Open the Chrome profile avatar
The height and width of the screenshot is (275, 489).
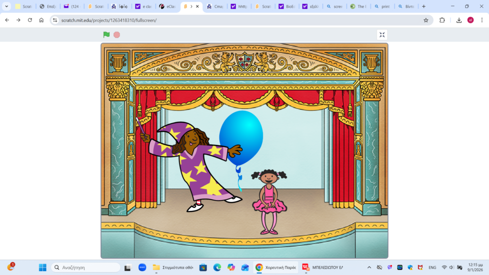(470, 20)
